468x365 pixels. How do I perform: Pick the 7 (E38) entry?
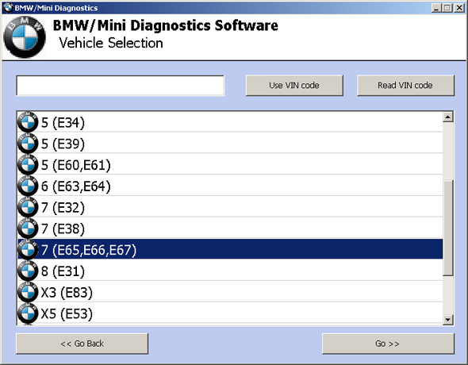230,228
